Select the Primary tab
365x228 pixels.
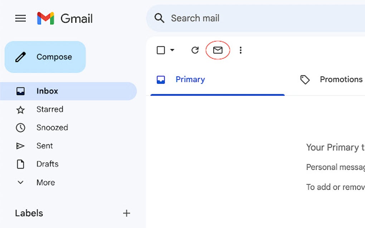190,79
